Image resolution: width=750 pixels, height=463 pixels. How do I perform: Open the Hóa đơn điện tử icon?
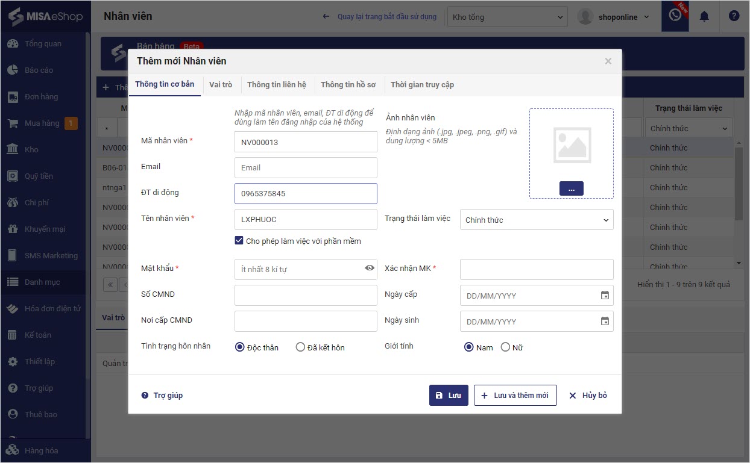[13, 308]
